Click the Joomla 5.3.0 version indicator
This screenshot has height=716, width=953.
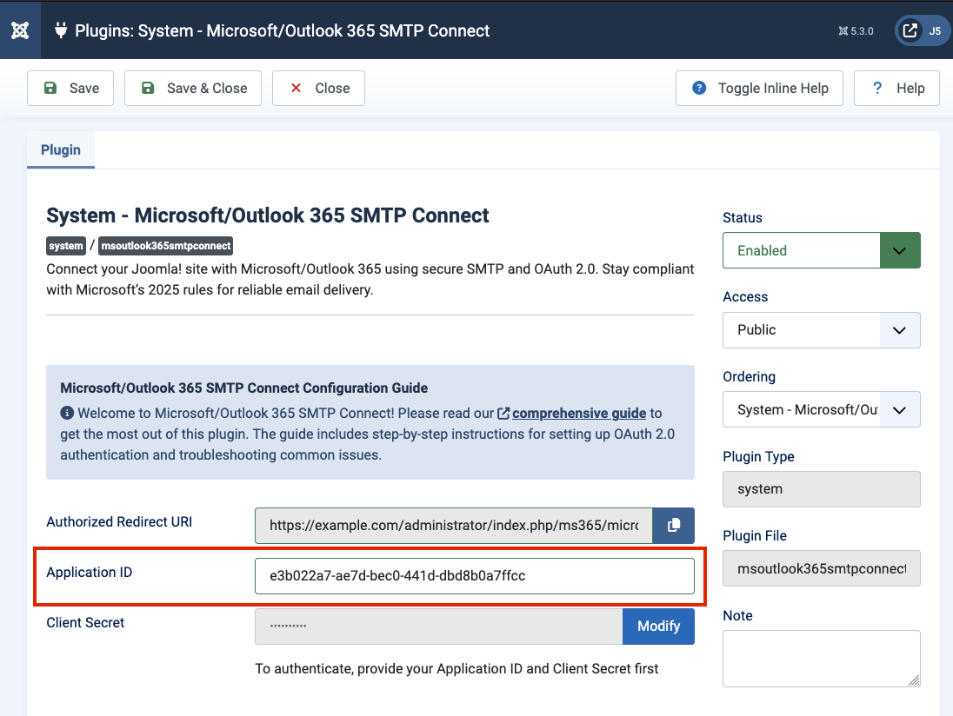(856, 31)
